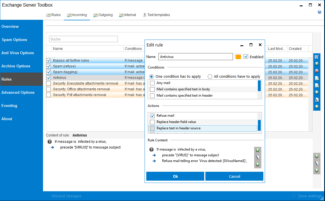Click the Actions list scrollbar thumb
Image resolution: width=325 pixels, height=201 pixels.
(259, 125)
